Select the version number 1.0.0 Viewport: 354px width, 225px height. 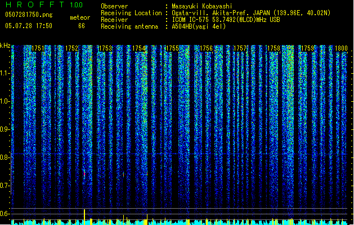76,5
